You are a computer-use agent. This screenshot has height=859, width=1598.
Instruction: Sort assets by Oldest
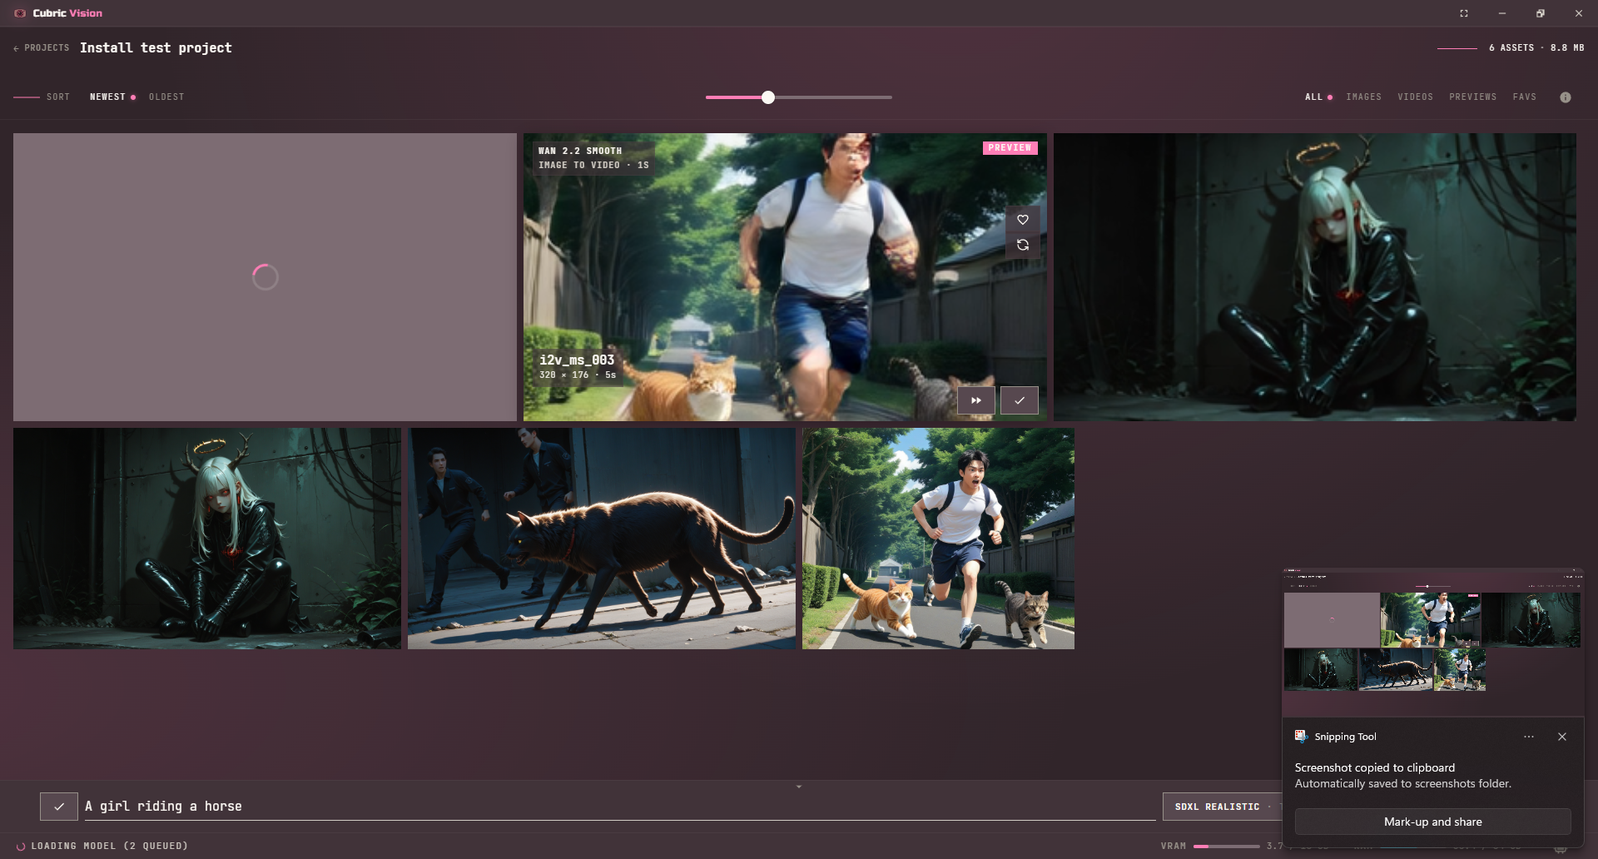[166, 97]
